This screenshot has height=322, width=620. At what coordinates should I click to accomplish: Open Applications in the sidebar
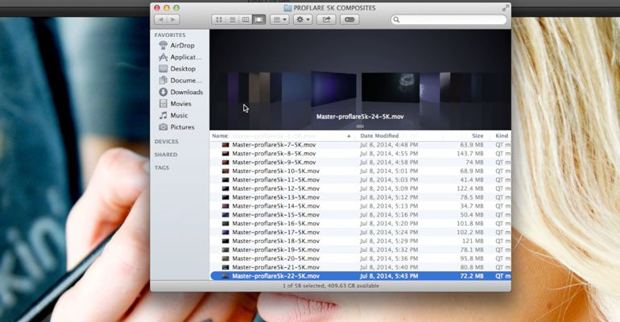point(180,57)
